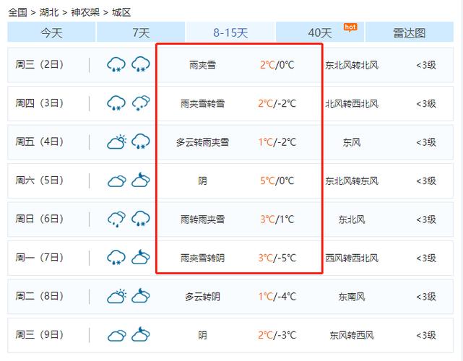Click wind 东风 for 周五（4日）
463x361 pixels.
point(352,142)
